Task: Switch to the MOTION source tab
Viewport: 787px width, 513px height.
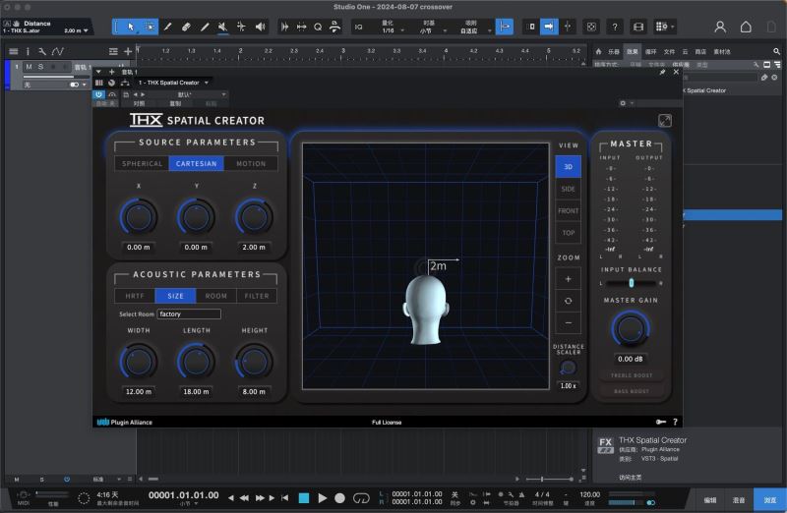Action: (x=251, y=163)
